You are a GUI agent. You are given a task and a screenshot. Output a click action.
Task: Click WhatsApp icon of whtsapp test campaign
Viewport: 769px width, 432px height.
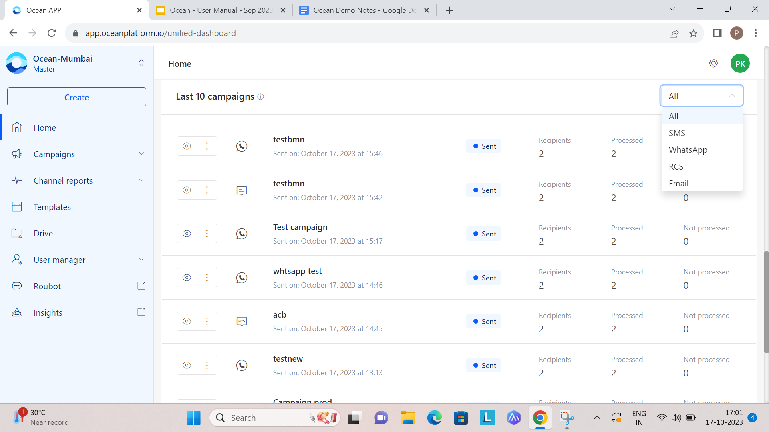pyautogui.click(x=242, y=278)
